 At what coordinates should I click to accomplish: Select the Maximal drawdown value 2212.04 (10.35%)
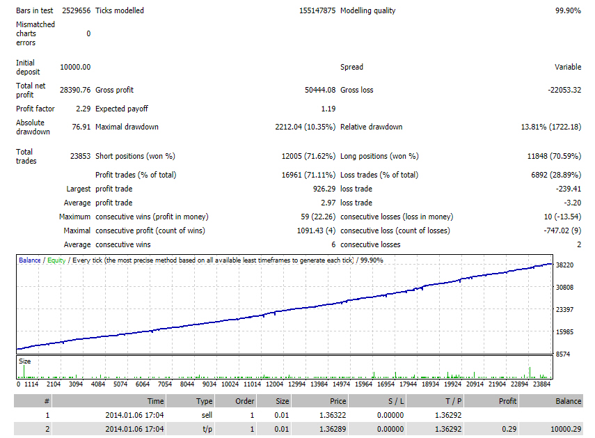[x=306, y=127]
